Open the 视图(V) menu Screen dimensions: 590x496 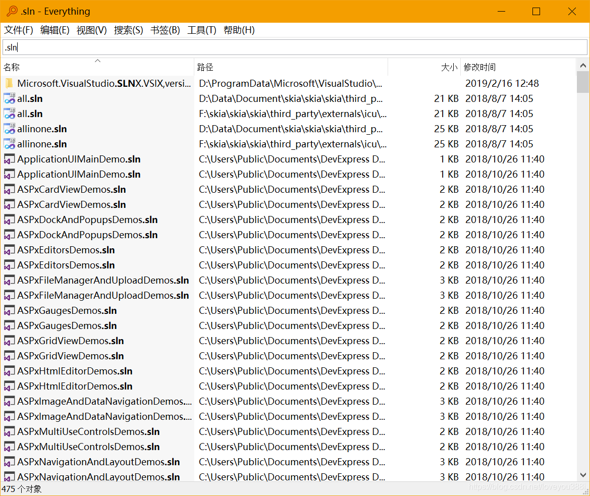[91, 30]
